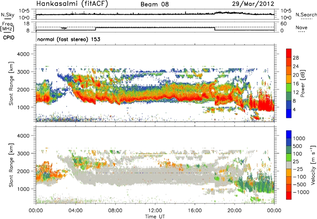Image resolution: width=317 pixels, height=219 pixels.
Task: Click 'normal (fast stereo) 153' text
Action: click(x=69, y=39)
